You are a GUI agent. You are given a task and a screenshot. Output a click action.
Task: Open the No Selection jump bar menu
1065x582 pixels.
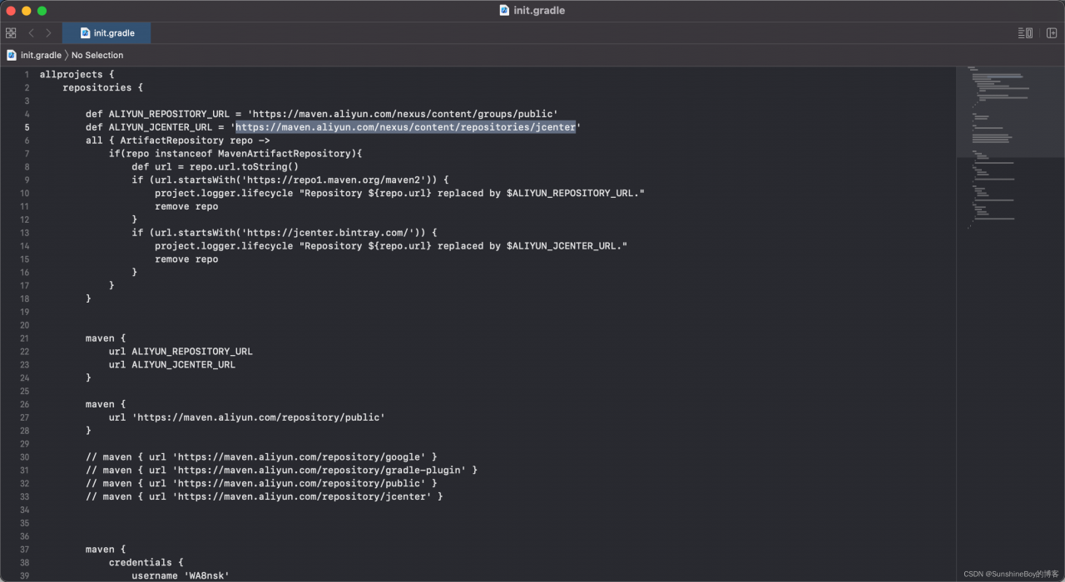tap(97, 55)
